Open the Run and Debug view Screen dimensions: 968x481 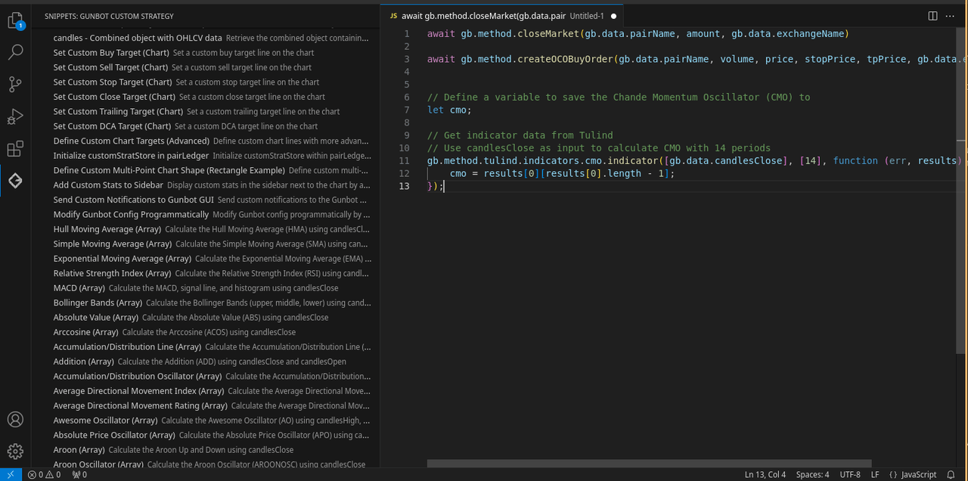pos(15,116)
